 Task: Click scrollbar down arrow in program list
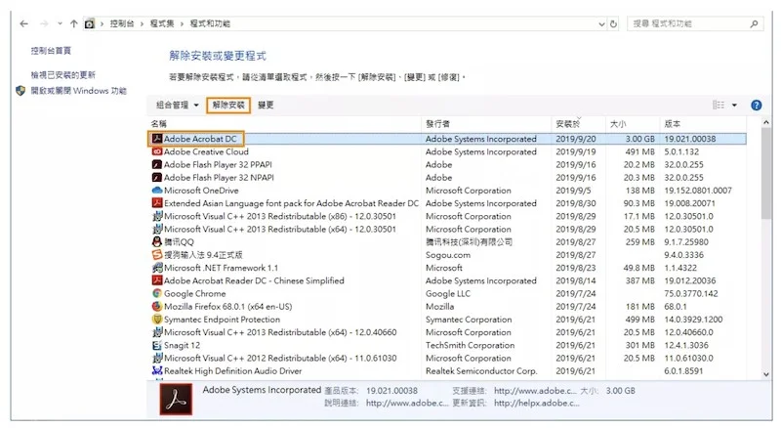point(766,374)
